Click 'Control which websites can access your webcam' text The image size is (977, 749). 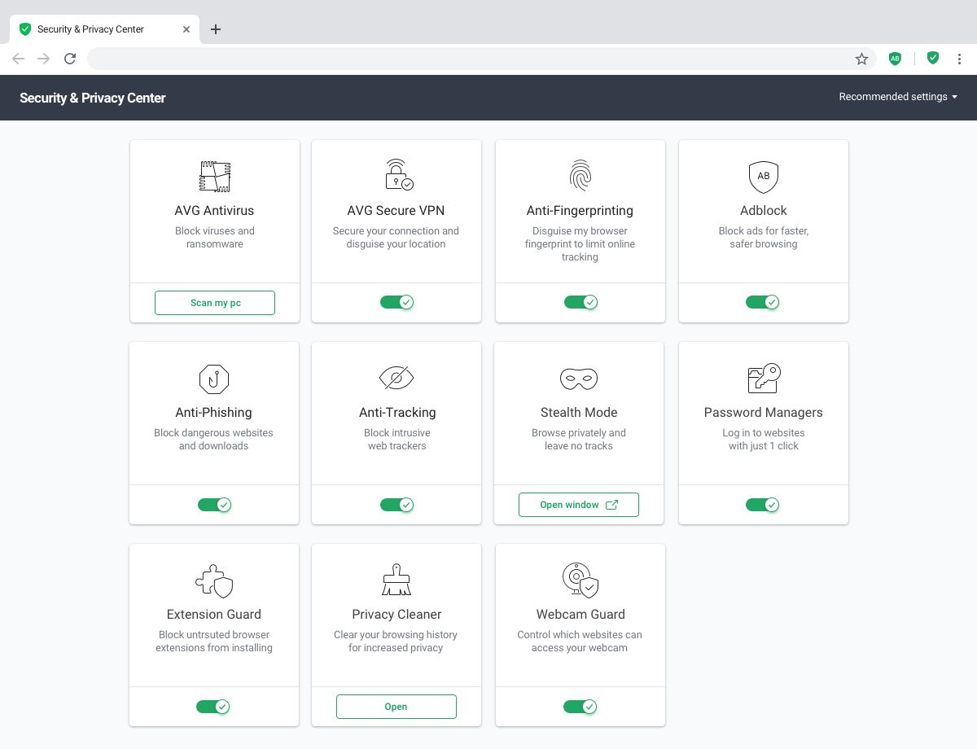coord(580,642)
